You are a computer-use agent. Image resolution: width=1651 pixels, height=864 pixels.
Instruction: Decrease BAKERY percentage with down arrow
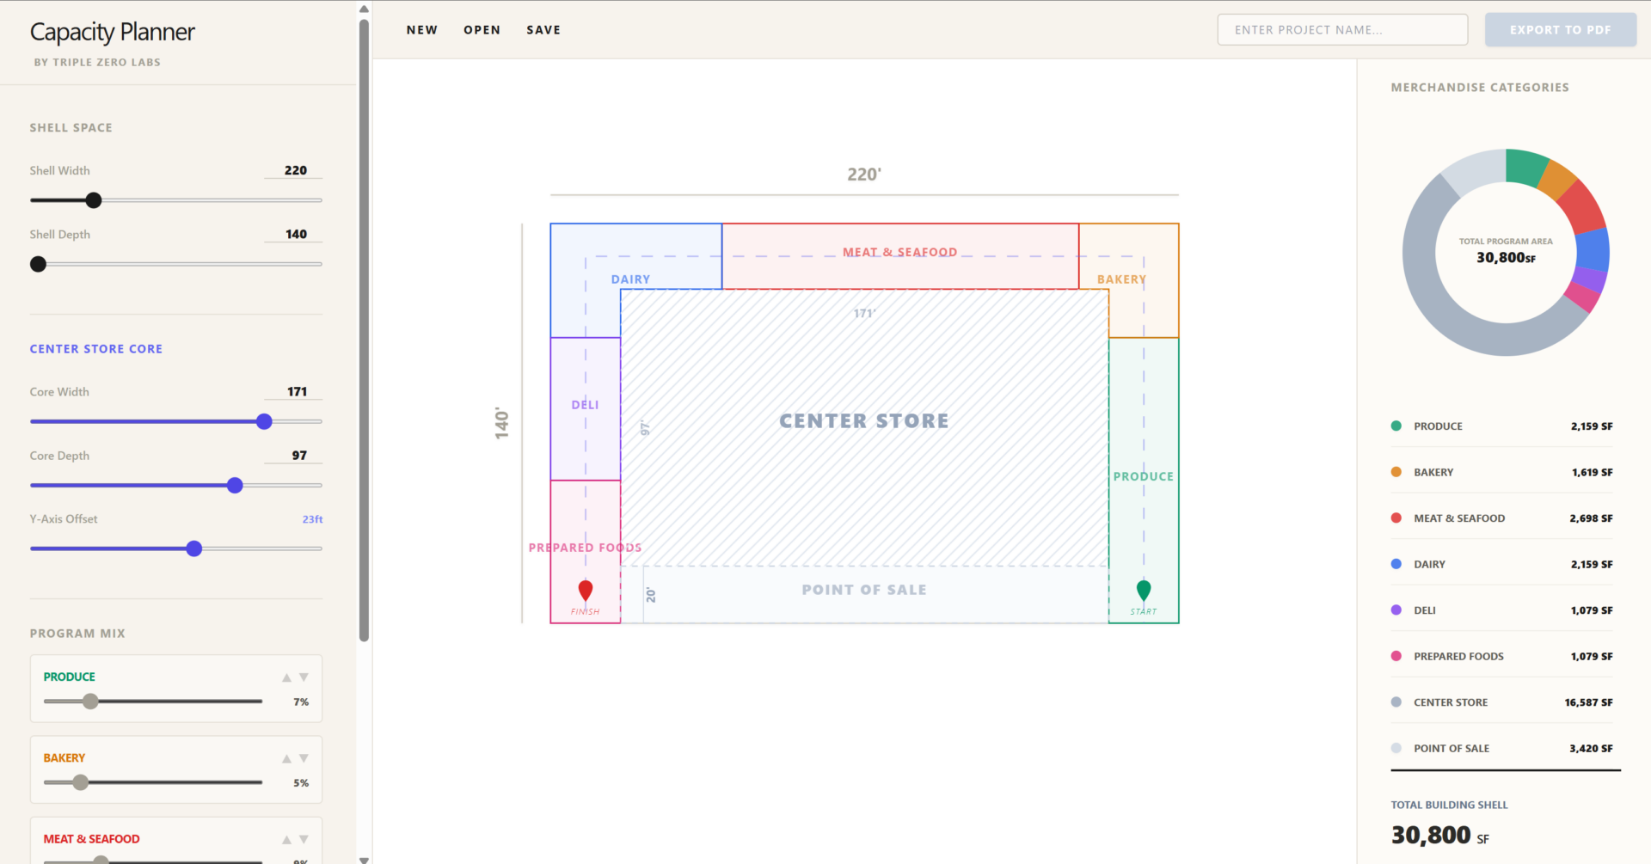[x=303, y=758]
